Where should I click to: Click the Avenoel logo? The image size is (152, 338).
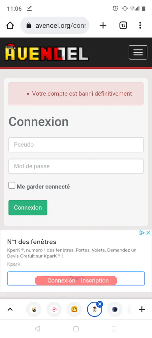tap(46, 52)
